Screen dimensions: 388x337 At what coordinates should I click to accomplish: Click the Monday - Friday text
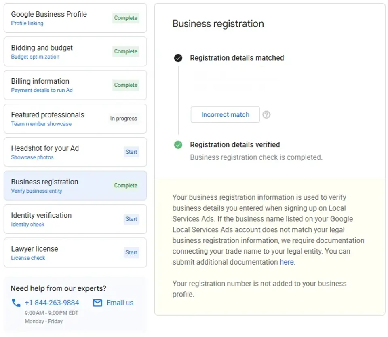pyautogui.click(x=44, y=321)
